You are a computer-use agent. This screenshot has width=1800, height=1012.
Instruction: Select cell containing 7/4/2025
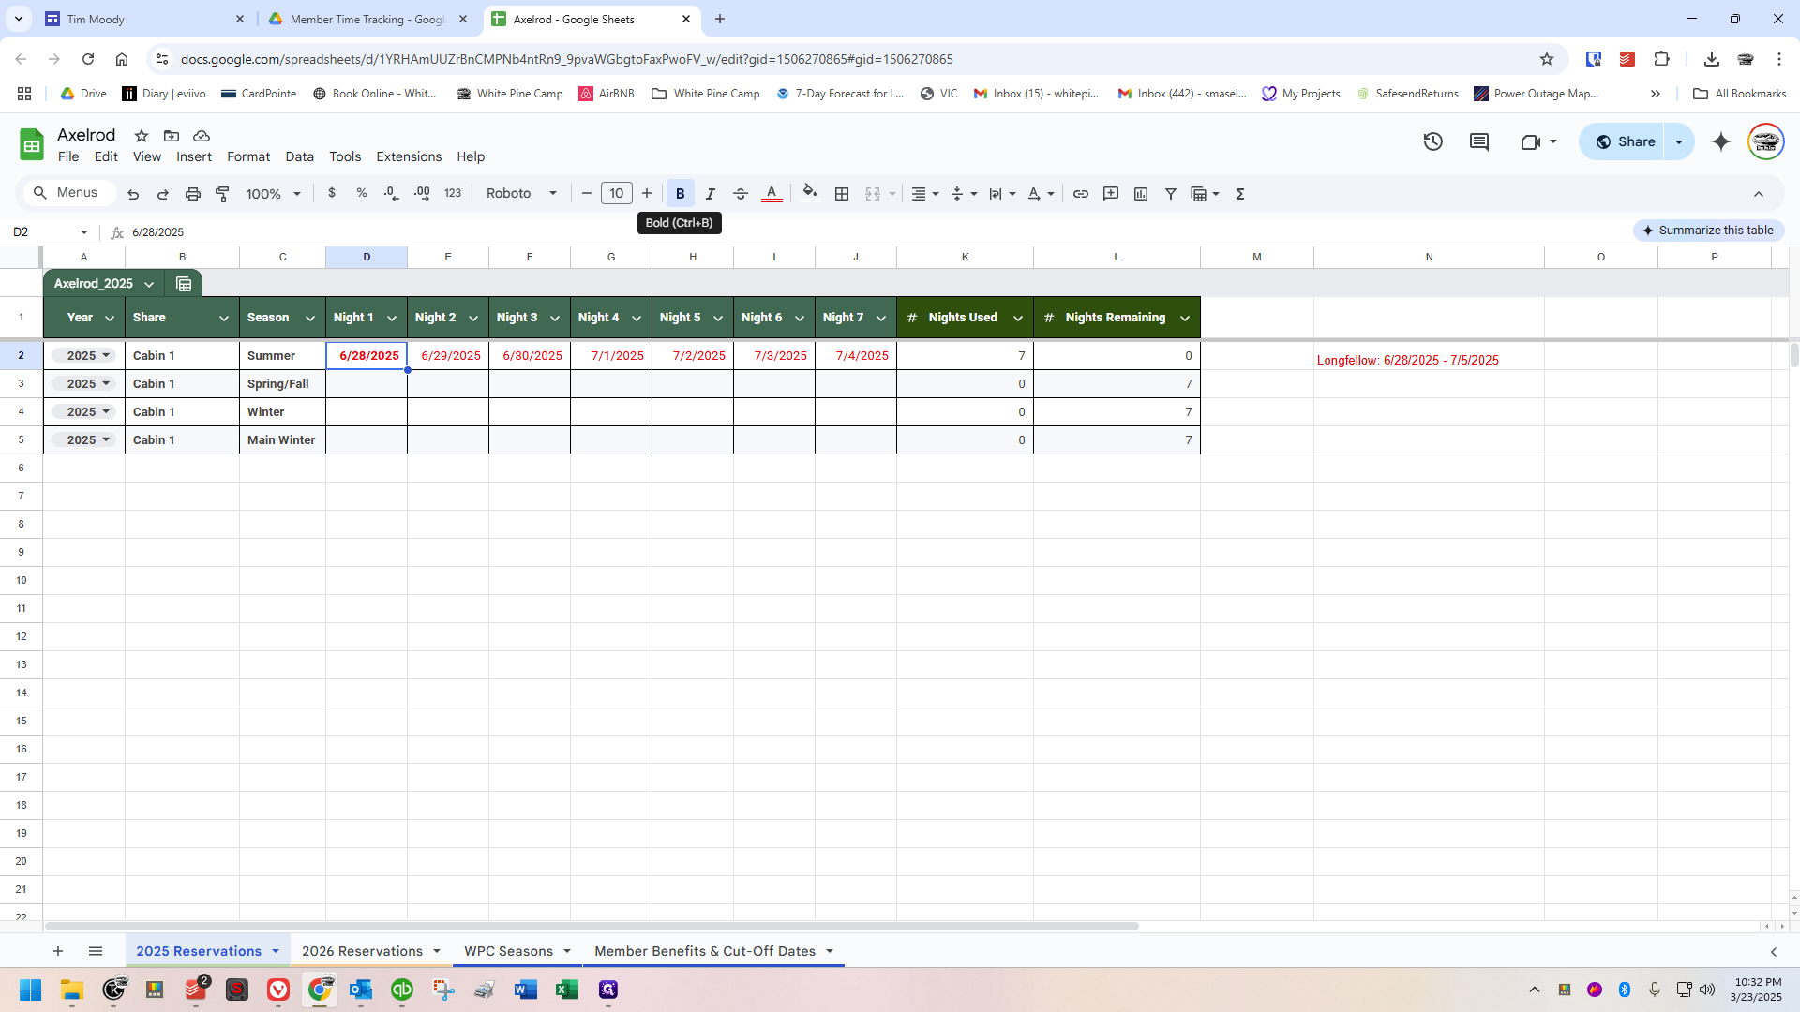point(856,356)
